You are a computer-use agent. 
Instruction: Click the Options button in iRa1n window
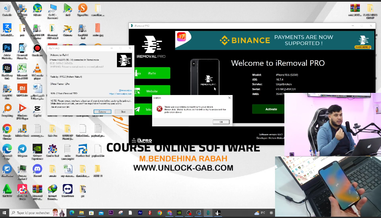[x=102, y=112]
